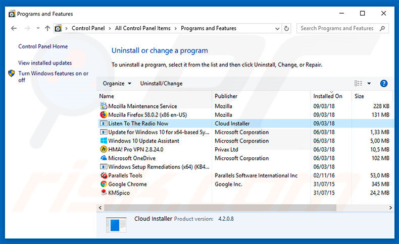Sort by the Installed On column header
Viewport: 399px width, 244px height.
point(328,96)
